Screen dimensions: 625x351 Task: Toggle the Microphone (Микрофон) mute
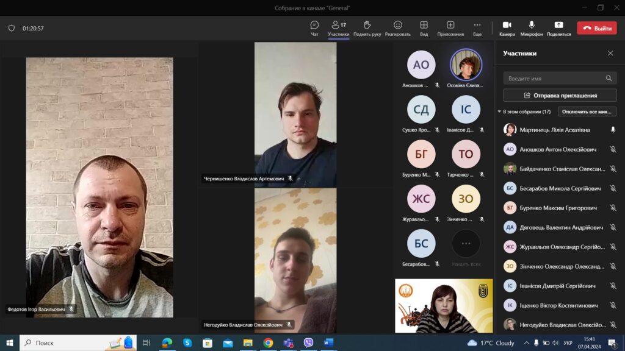click(532, 27)
